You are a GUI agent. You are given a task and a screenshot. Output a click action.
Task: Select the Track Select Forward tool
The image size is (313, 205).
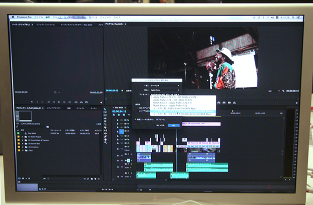click(x=105, y=112)
